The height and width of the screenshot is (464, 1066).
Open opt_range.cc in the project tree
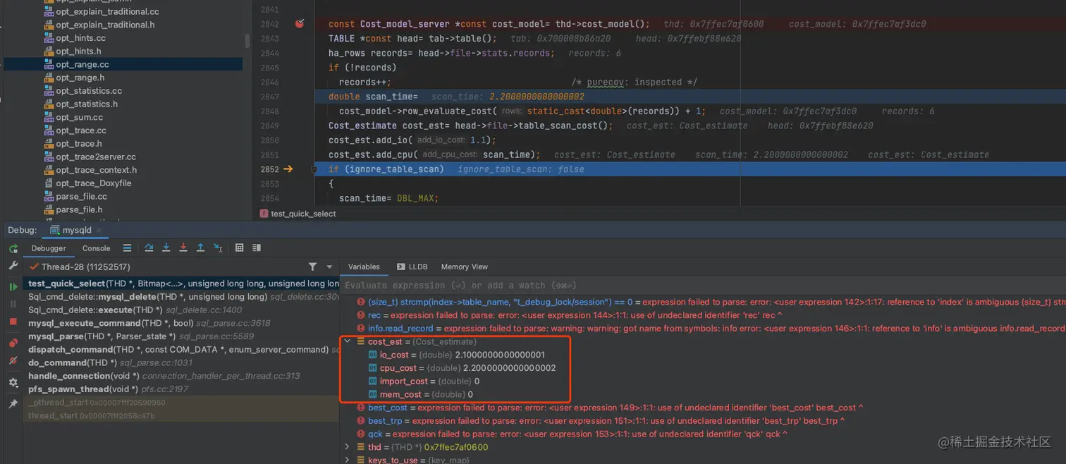point(82,64)
